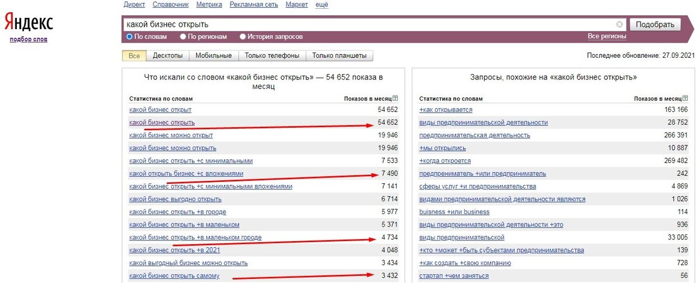Open 'какой бизнес открыть +в маленьком'
This screenshot has width=700, height=283.
184,225
